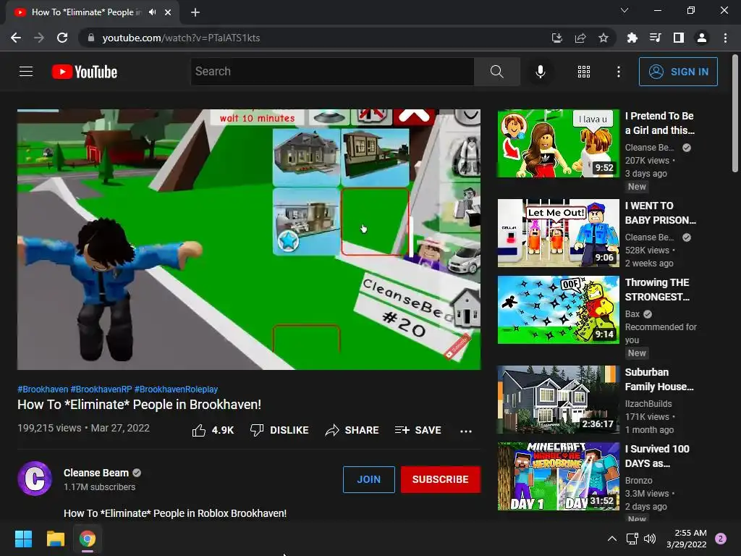Image resolution: width=741 pixels, height=556 pixels.
Task: Mute tab via speaker icon on tab
Action: pos(152,12)
